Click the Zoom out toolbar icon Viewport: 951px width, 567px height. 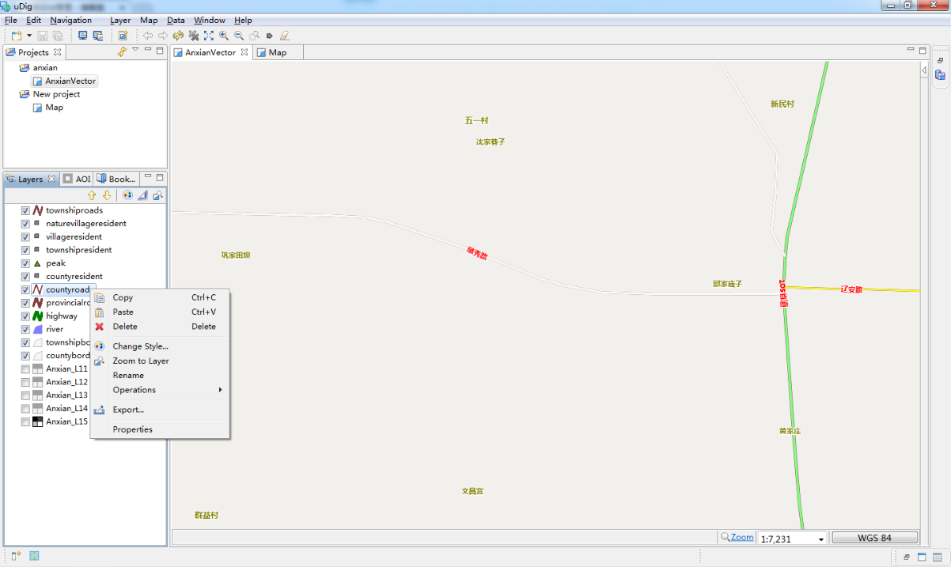239,36
